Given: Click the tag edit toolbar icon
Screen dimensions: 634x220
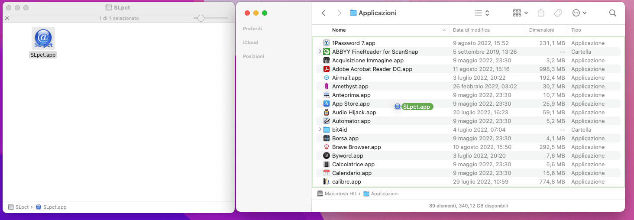Looking at the screenshot, I should [x=558, y=13].
